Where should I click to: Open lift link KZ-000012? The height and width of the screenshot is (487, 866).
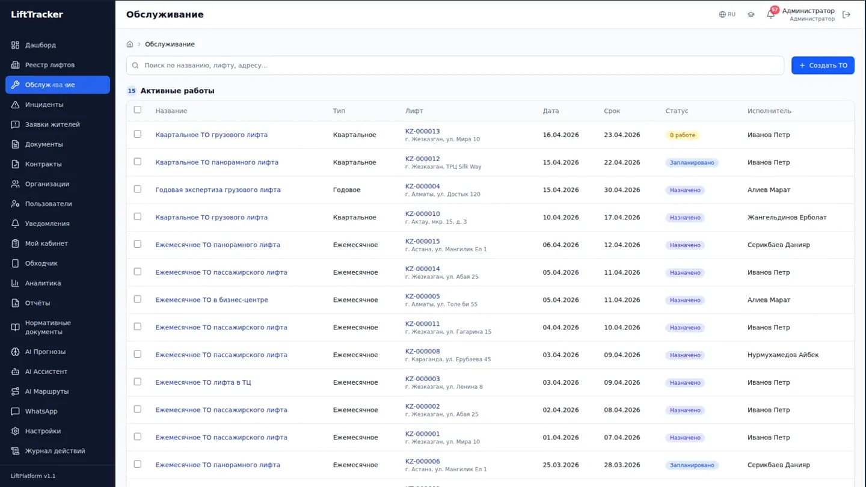pyautogui.click(x=423, y=159)
